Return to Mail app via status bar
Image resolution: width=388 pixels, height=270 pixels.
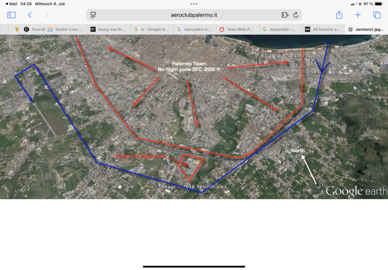coord(11,4)
